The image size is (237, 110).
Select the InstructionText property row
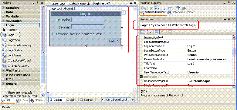click(x=187, y=37)
